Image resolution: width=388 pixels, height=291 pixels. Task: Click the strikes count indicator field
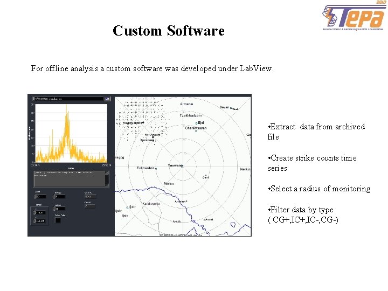tap(91, 197)
